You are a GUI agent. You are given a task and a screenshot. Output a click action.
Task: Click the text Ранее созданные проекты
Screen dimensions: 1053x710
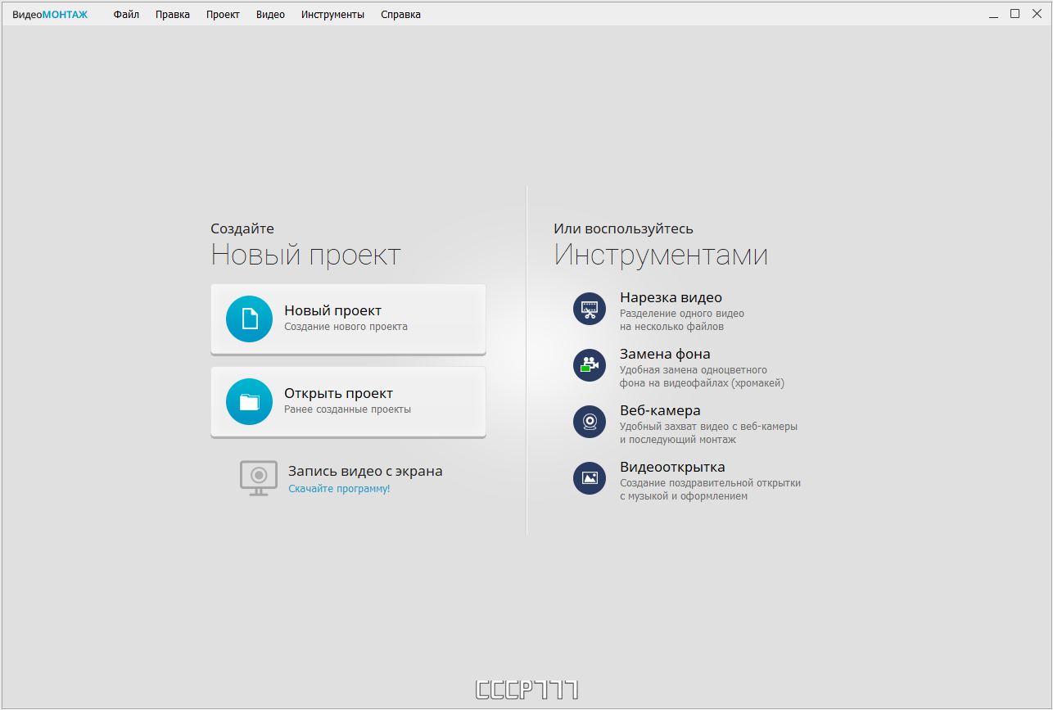tap(347, 409)
